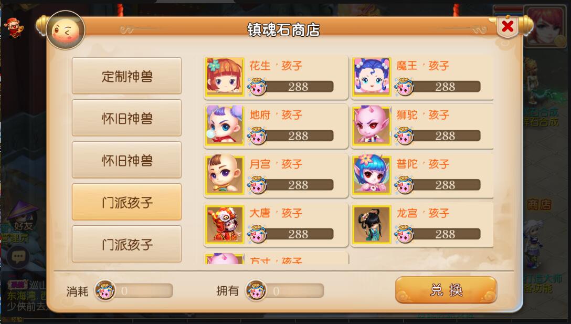Choose the 地府·孩子 avatar icon
The height and width of the screenshot is (324, 571).
[224, 126]
